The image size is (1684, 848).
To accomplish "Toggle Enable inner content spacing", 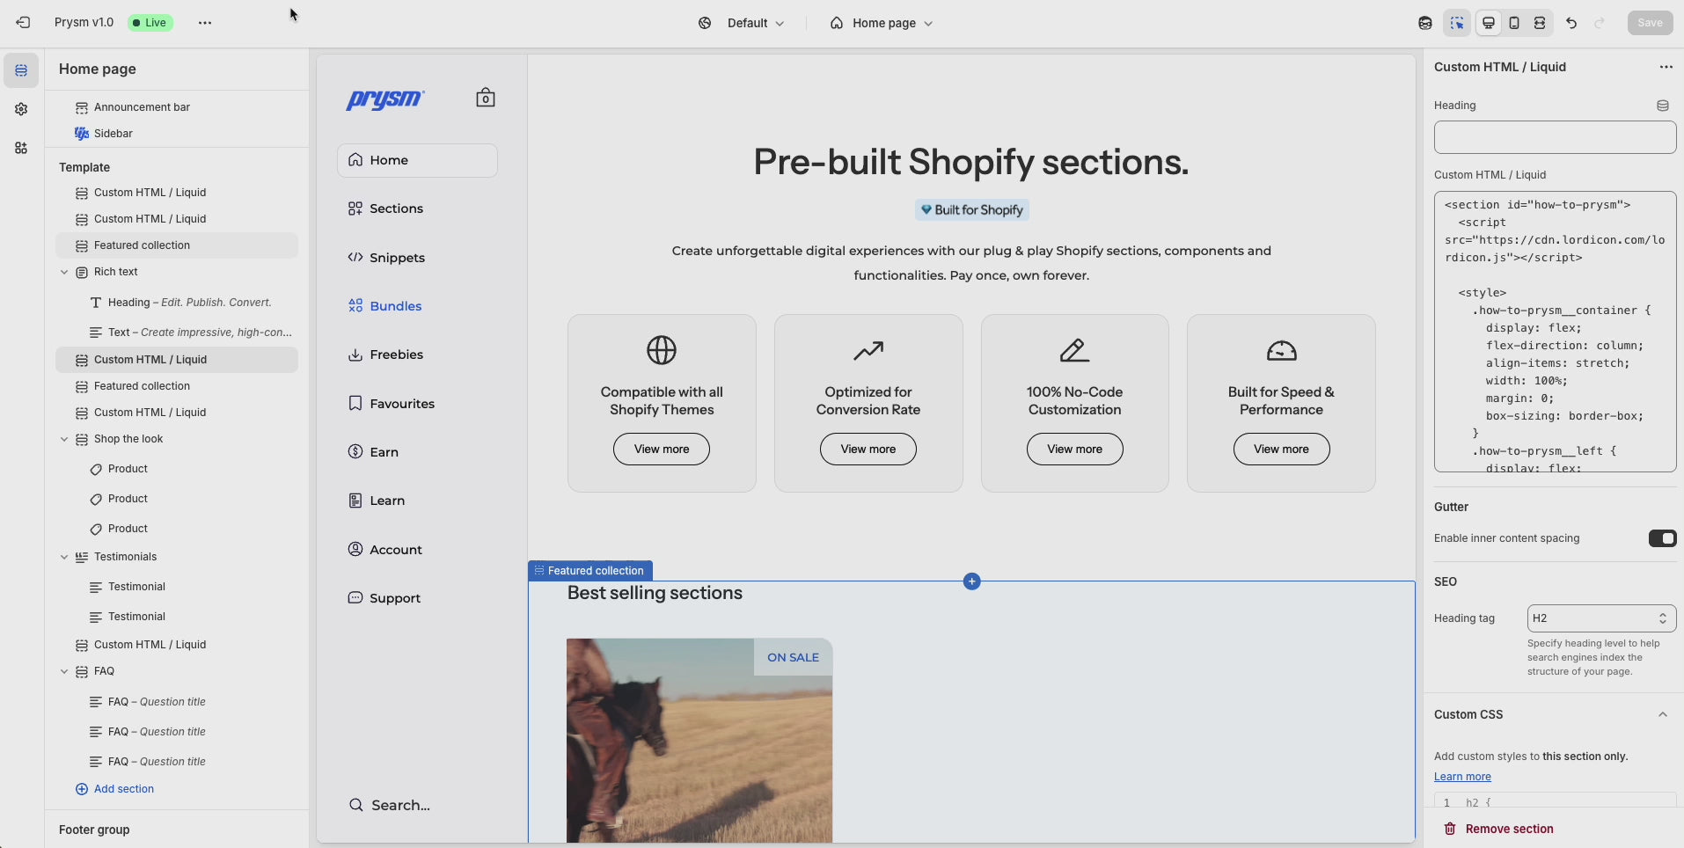I will (x=1661, y=538).
